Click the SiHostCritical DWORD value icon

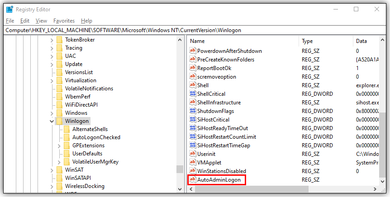click(193, 120)
